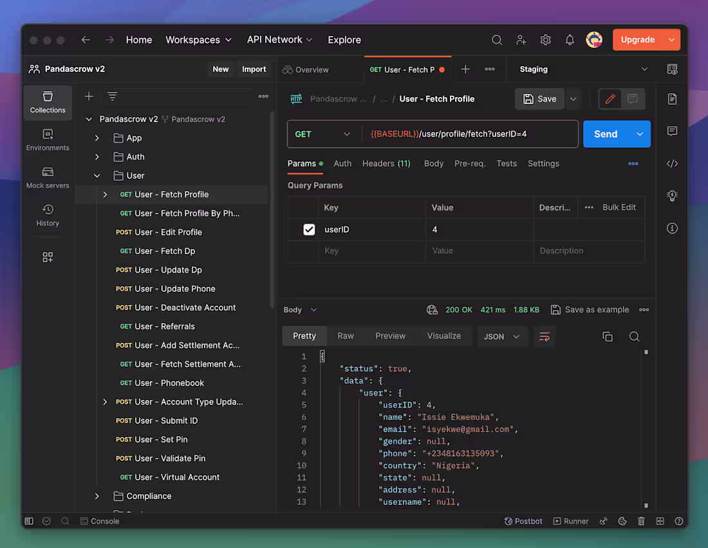Toggle line wrapping in the response viewer

pyautogui.click(x=545, y=336)
